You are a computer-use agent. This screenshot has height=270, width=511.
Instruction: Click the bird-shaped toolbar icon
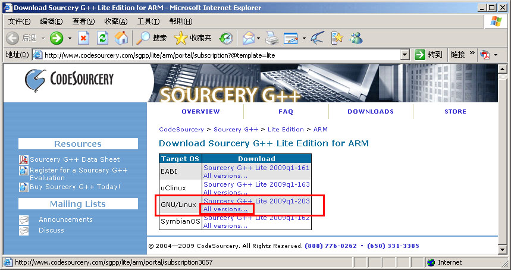[x=318, y=38]
